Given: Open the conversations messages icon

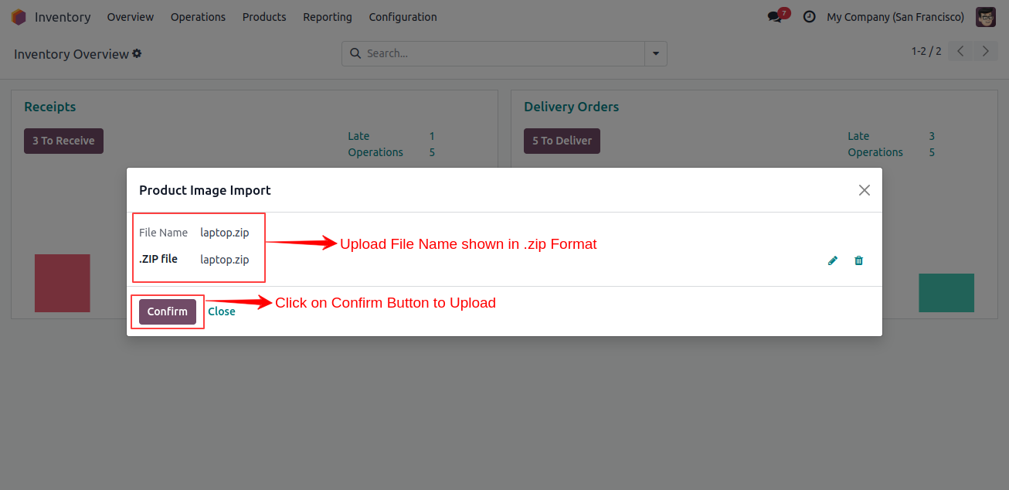Looking at the screenshot, I should click(x=775, y=16).
